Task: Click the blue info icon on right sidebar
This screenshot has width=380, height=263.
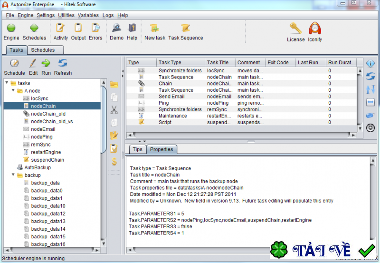Action: pyautogui.click(x=370, y=63)
